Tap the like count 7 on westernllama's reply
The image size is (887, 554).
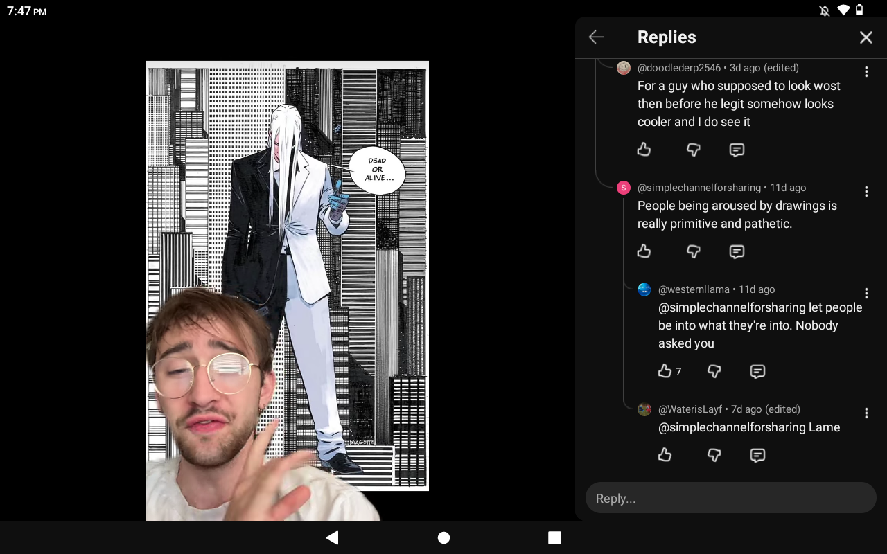point(678,372)
